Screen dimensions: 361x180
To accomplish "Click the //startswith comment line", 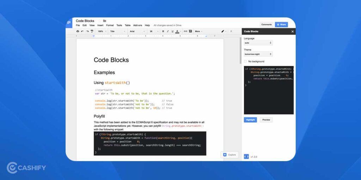I will point(104,90).
